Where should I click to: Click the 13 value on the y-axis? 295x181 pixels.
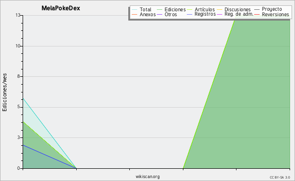[x=18, y=15]
